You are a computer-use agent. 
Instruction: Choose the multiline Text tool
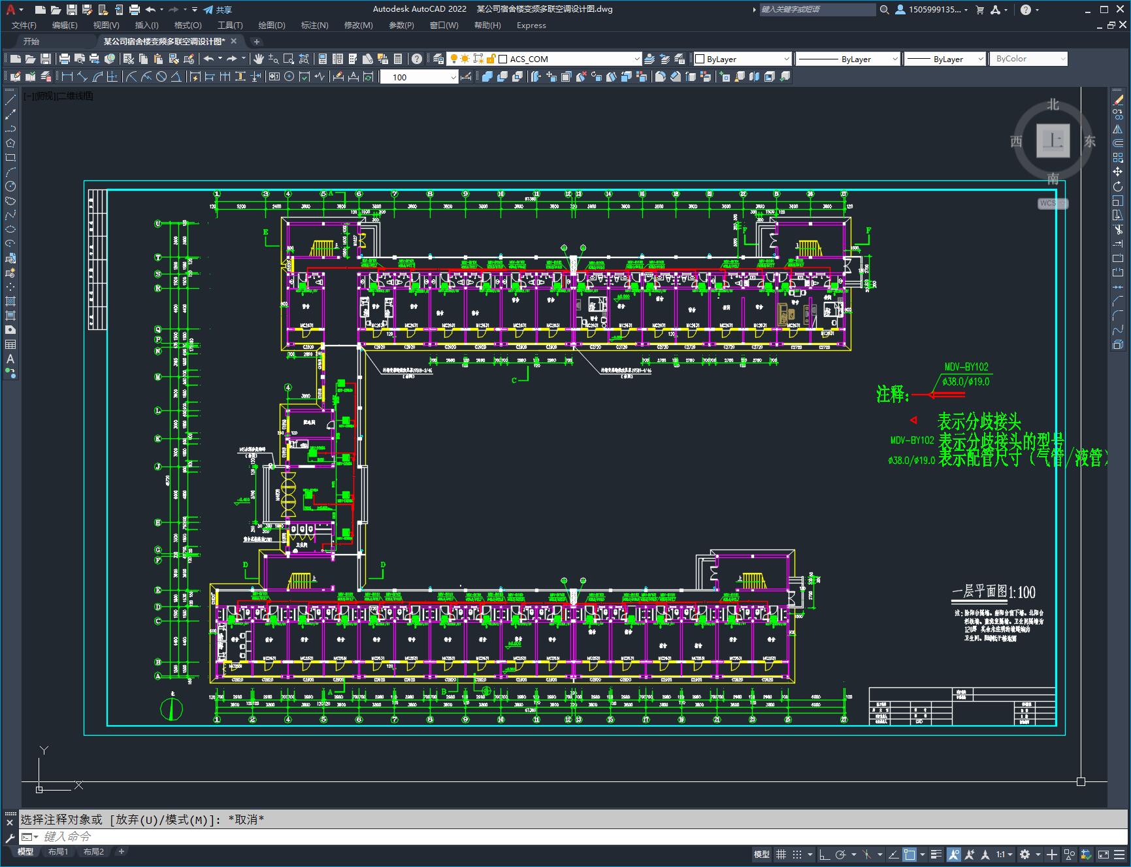click(x=10, y=359)
